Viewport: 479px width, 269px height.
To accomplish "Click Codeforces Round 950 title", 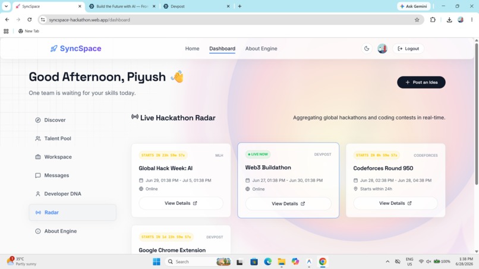I will [x=383, y=168].
